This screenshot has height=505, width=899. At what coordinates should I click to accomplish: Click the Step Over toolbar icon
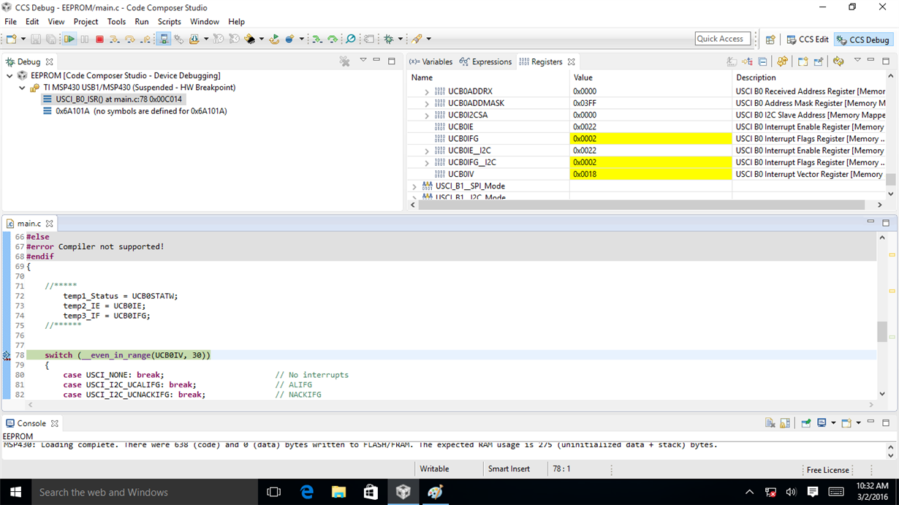[130, 39]
